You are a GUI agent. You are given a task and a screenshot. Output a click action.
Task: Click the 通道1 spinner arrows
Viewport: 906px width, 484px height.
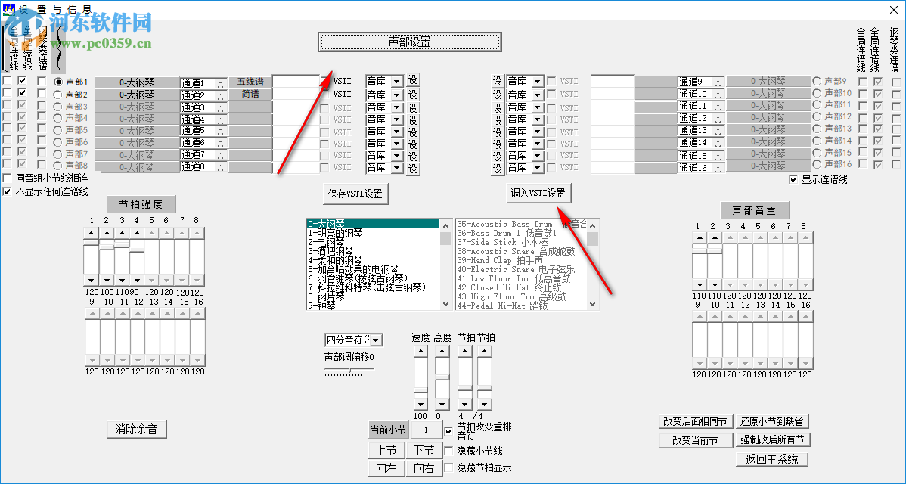(x=220, y=84)
